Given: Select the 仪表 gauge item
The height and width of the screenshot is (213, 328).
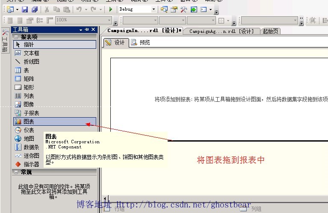Looking at the screenshot, I should (29, 130).
